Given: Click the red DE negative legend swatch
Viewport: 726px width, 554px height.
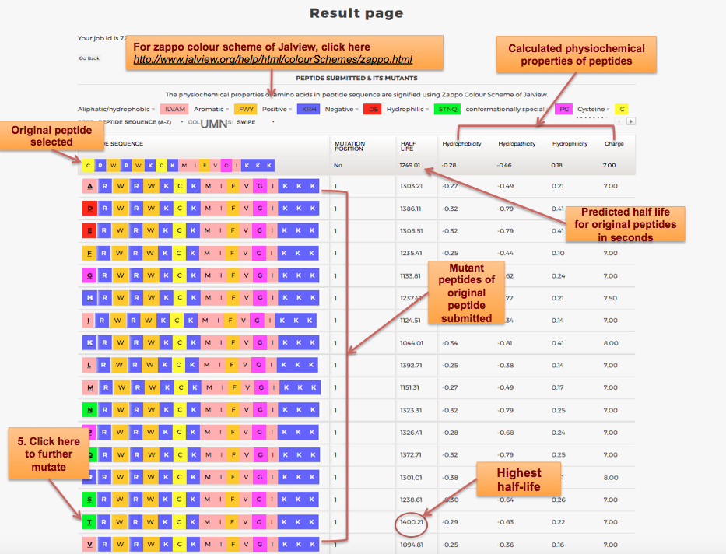Looking at the screenshot, I should (371, 109).
